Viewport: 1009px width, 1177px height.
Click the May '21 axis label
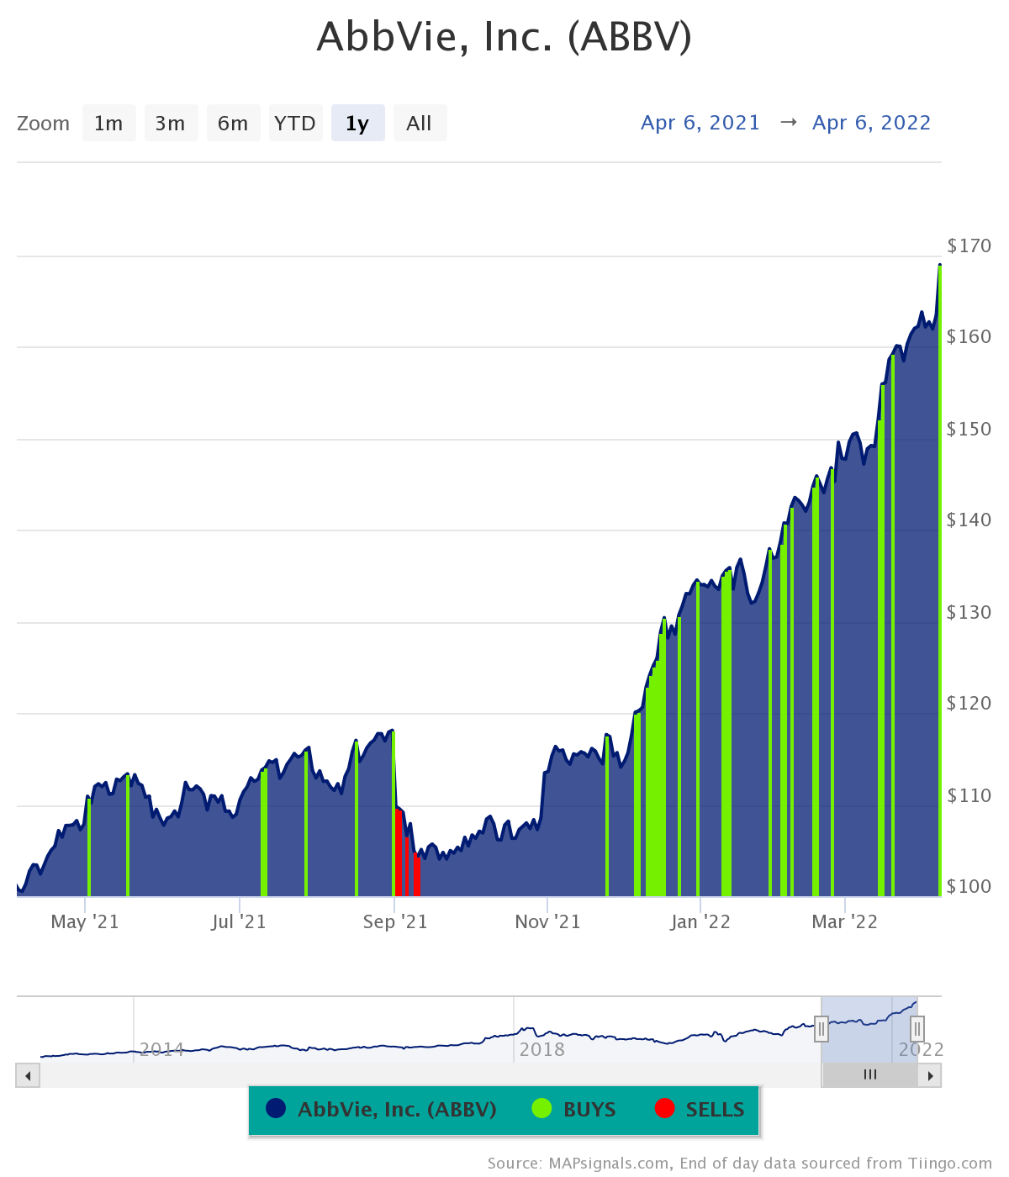click(x=85, y=921)
